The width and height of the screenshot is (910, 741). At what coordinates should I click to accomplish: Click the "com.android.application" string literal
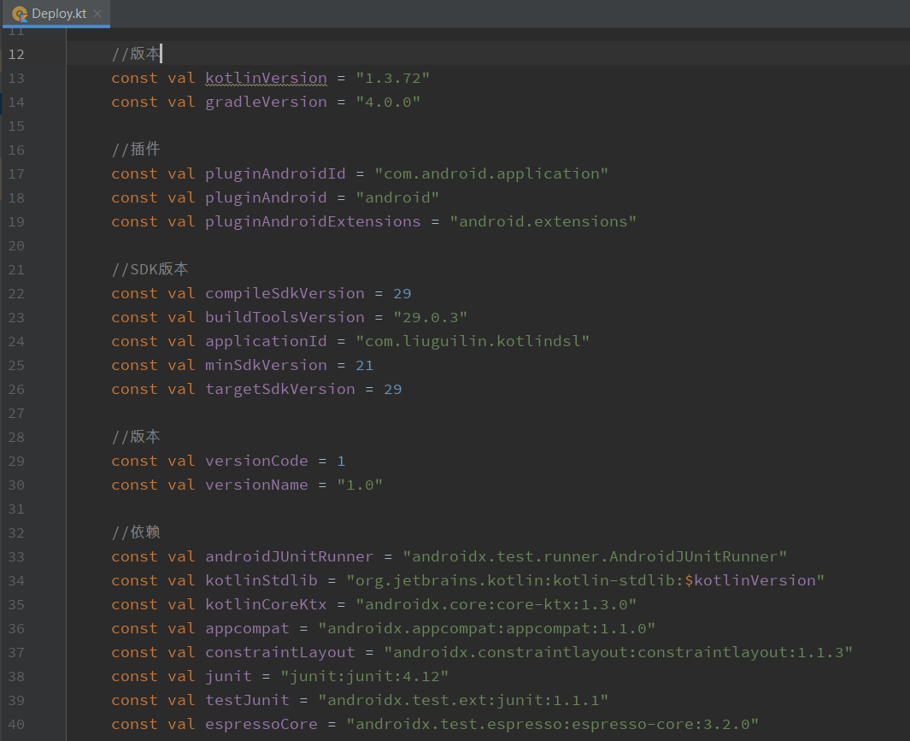[491, 173]
